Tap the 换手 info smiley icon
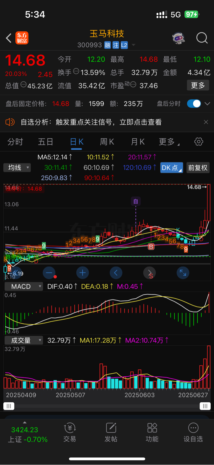 point(76,71)
